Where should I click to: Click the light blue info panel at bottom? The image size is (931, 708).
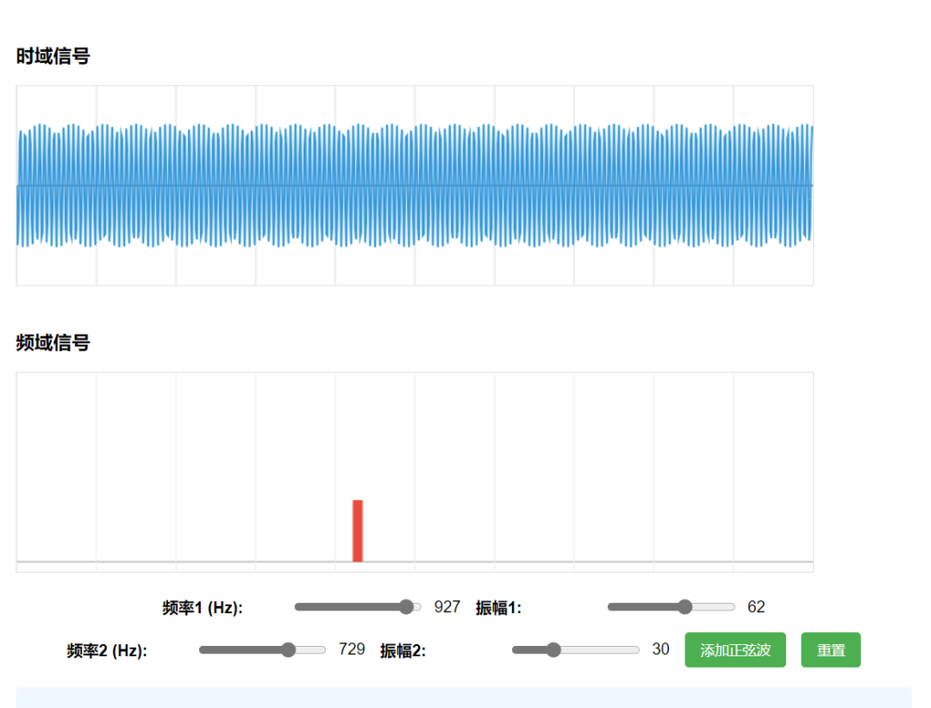(464, 697)
